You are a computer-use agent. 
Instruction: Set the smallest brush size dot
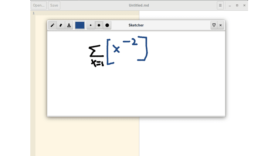pos(91,25)
